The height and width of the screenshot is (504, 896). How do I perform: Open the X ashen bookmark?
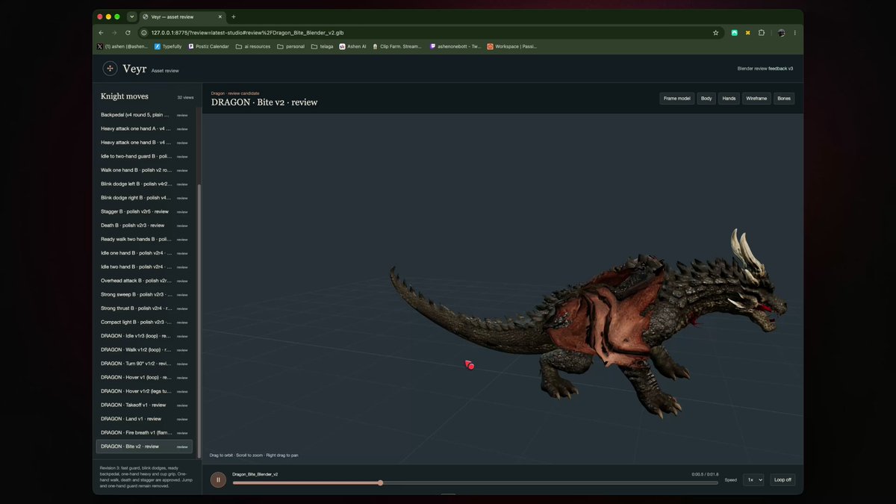point(122,46)
